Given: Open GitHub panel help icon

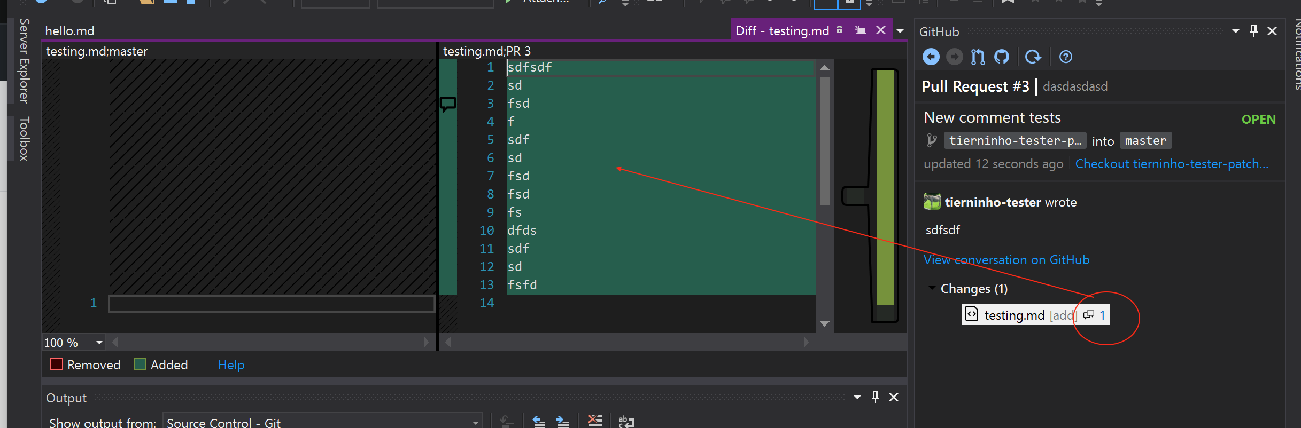Looking at the screenshot, I should (x=1065, y=57).
